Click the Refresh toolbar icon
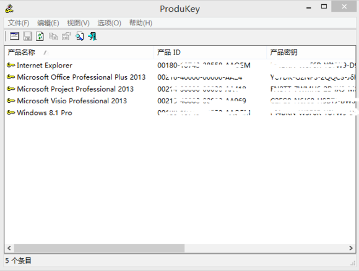Image resolution: width=359 pixels, height=271 pixels. 40,37
